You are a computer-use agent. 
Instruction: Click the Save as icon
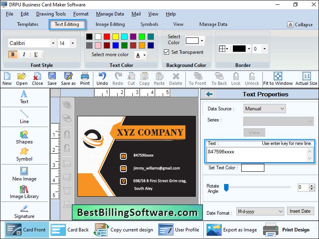click(x=68, y=79)
